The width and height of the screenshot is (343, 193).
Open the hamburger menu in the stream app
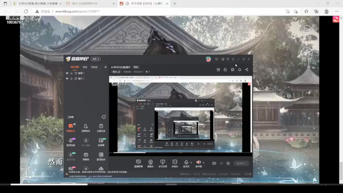pos(233,59)
